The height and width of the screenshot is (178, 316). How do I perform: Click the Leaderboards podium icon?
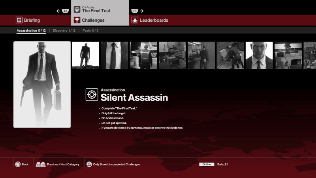click(135, 20)
